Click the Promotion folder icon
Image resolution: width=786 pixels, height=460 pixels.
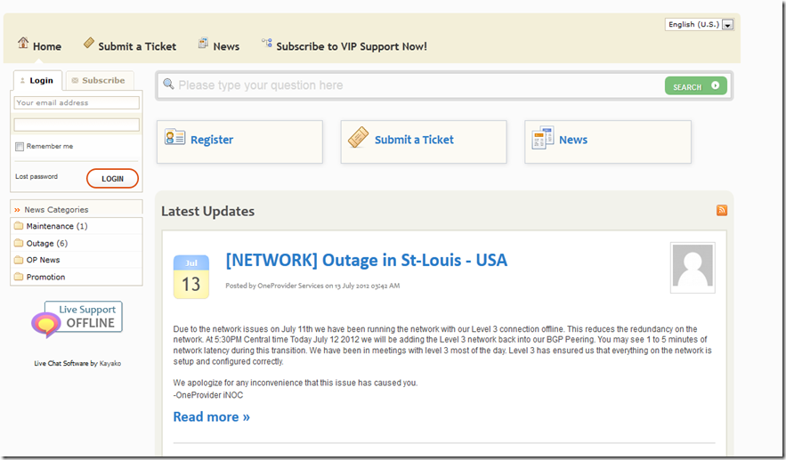pos(19,277)
